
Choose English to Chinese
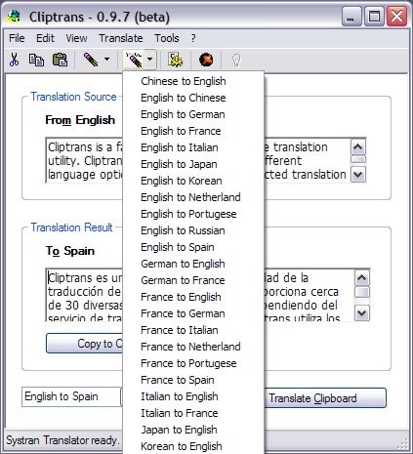click(193, 98)
